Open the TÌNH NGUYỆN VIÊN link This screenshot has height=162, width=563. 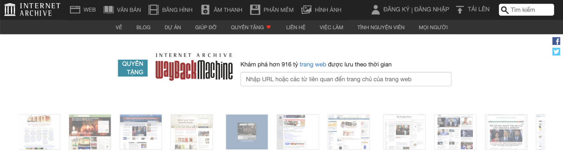tap(381, 27)
